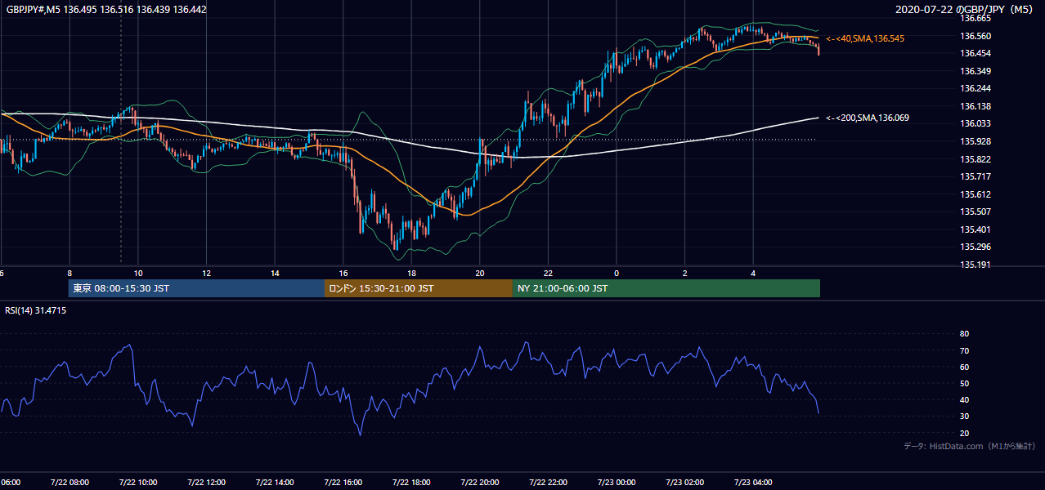This screenshot has width=1045, height=490.
Task: Click price level 135.822 on the axis
Action: point(975,159)
